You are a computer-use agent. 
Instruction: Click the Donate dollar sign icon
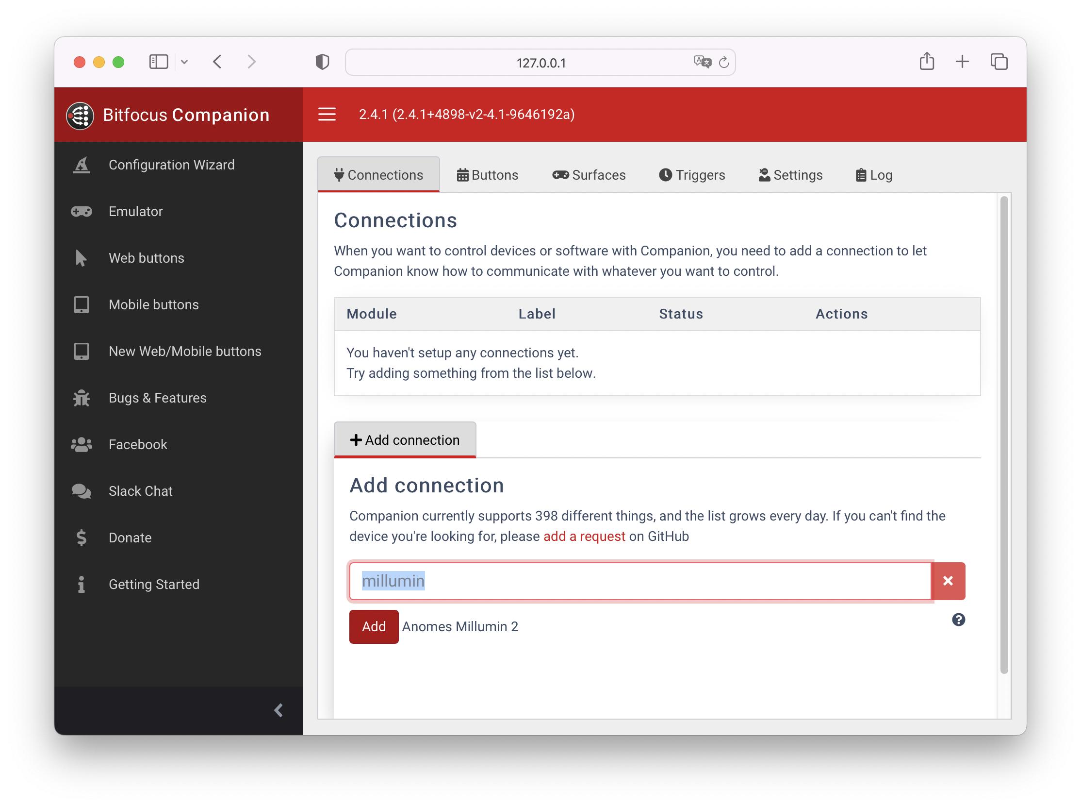point(82,538)
